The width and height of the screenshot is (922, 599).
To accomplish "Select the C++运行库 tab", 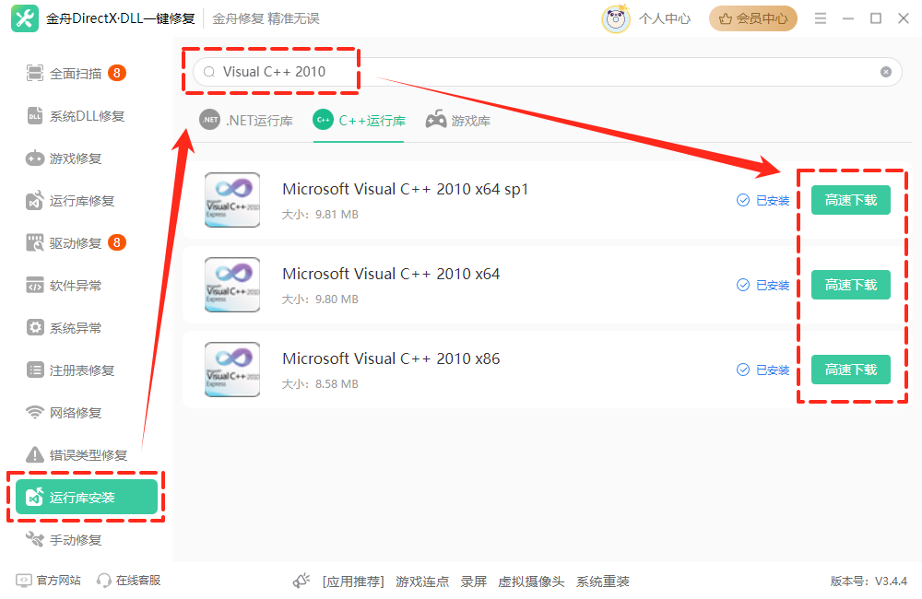I will pyautogui.click(x=360, y=121).
